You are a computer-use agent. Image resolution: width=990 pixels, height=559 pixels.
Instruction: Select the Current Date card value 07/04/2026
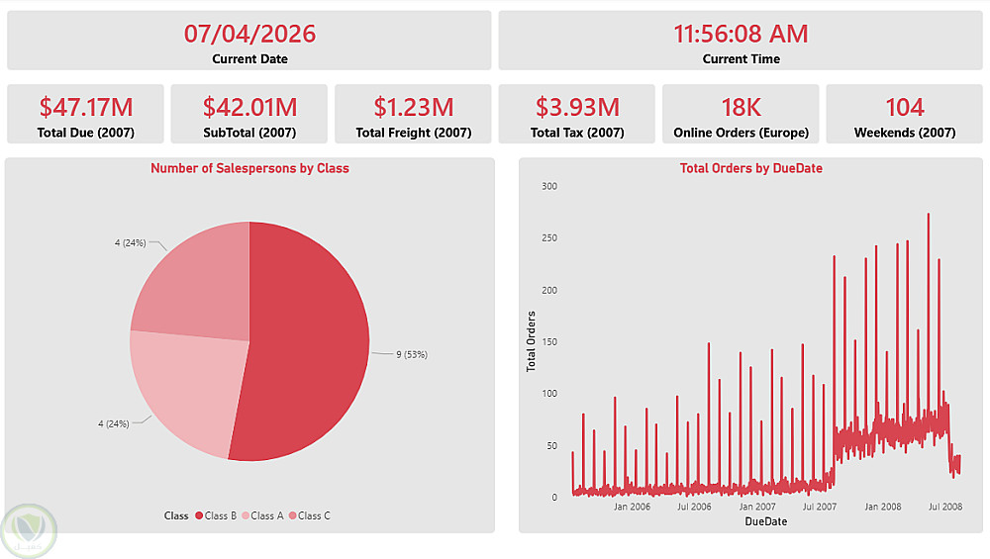(249, 34)
